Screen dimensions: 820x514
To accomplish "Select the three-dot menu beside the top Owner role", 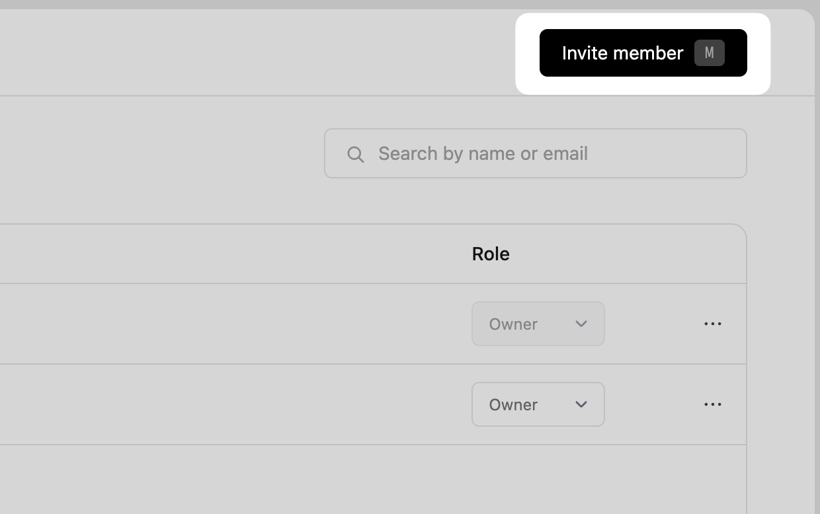I will (713, 324).
